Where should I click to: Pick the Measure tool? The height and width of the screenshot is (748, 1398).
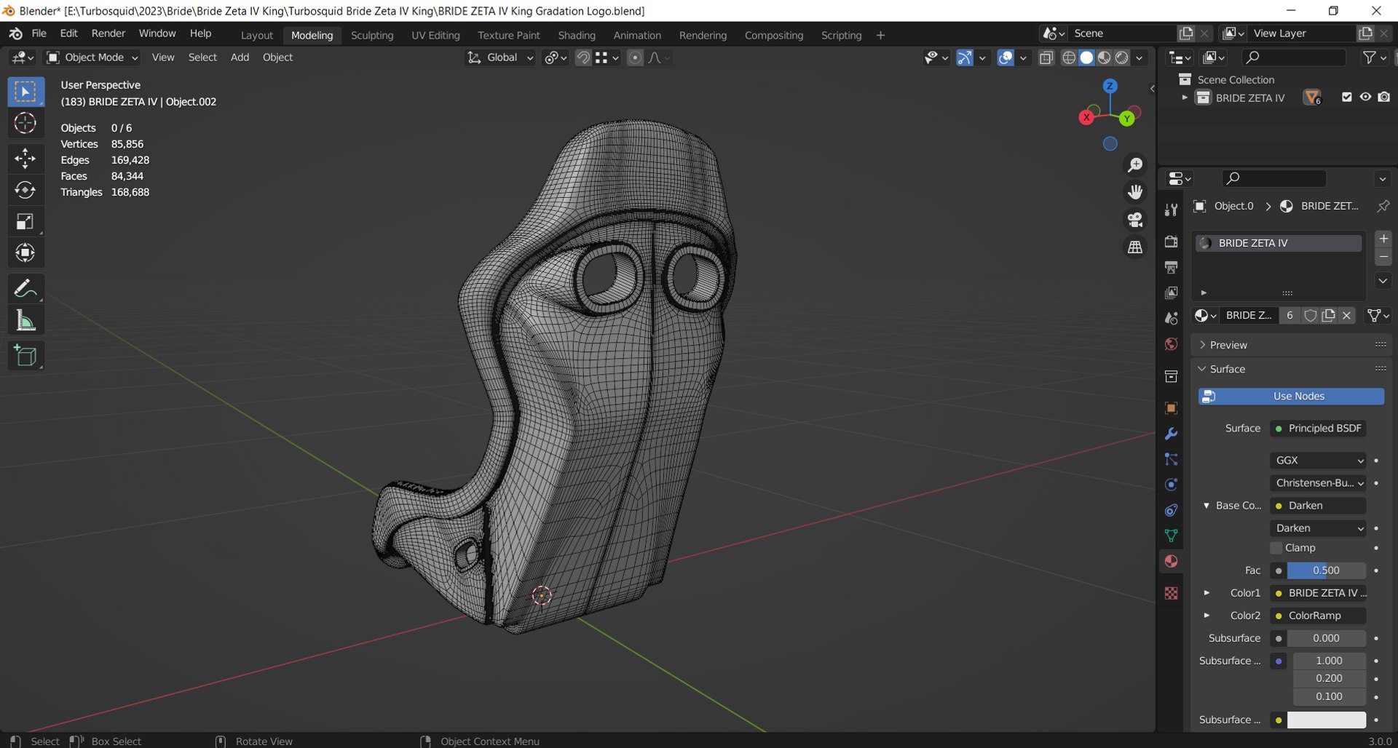25,321
